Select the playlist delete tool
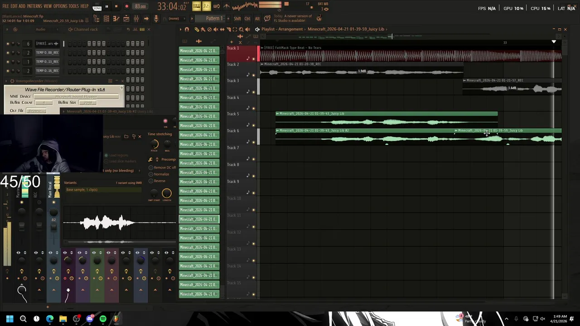 209,29
